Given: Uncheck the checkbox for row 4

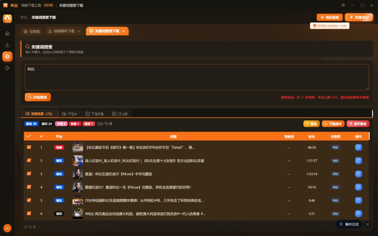Looking at the screenshot, I should pos(29,187).
